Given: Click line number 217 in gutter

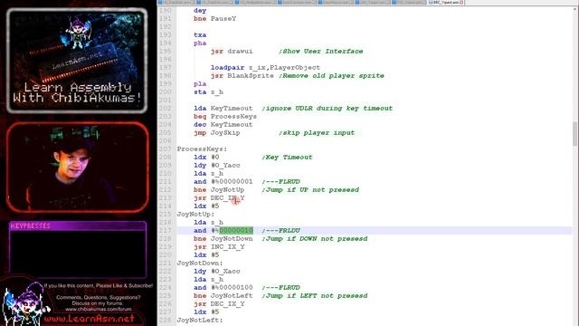Looking at the screenshot, I should click(166, 231).
